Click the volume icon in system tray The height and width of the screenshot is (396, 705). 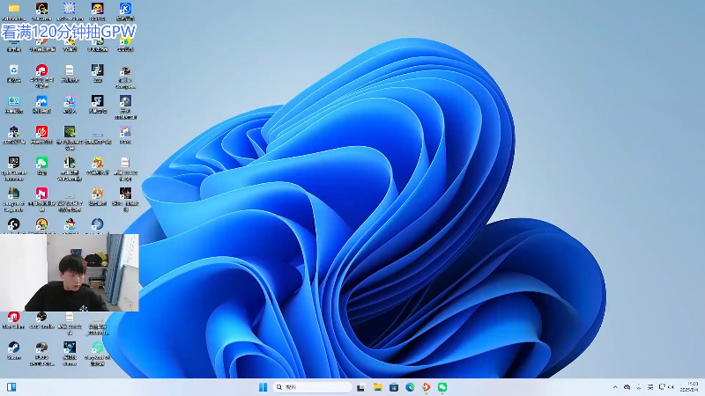point(672,387)
